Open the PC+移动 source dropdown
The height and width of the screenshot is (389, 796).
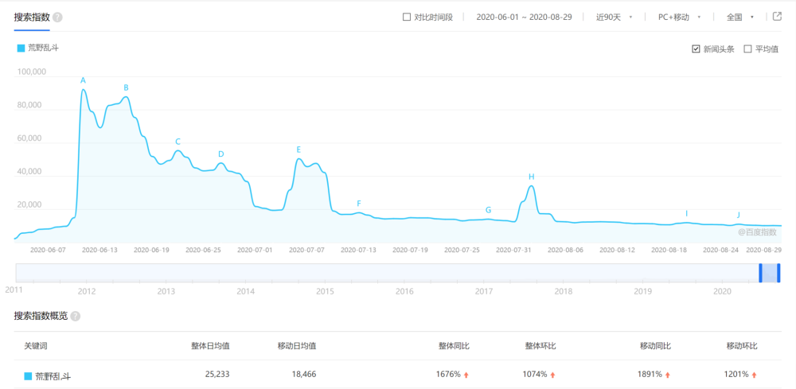tap(679, 17)
